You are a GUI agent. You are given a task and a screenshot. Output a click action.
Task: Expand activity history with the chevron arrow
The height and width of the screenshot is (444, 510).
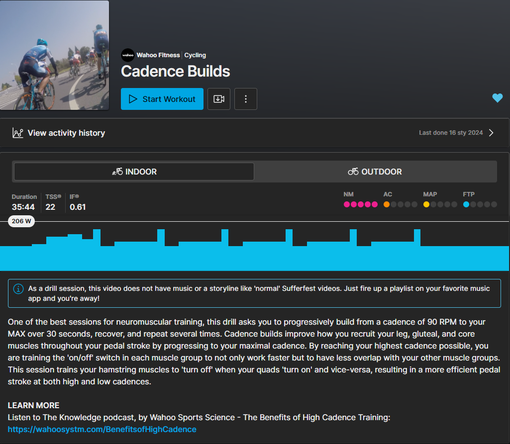click(x=491, y=133)
